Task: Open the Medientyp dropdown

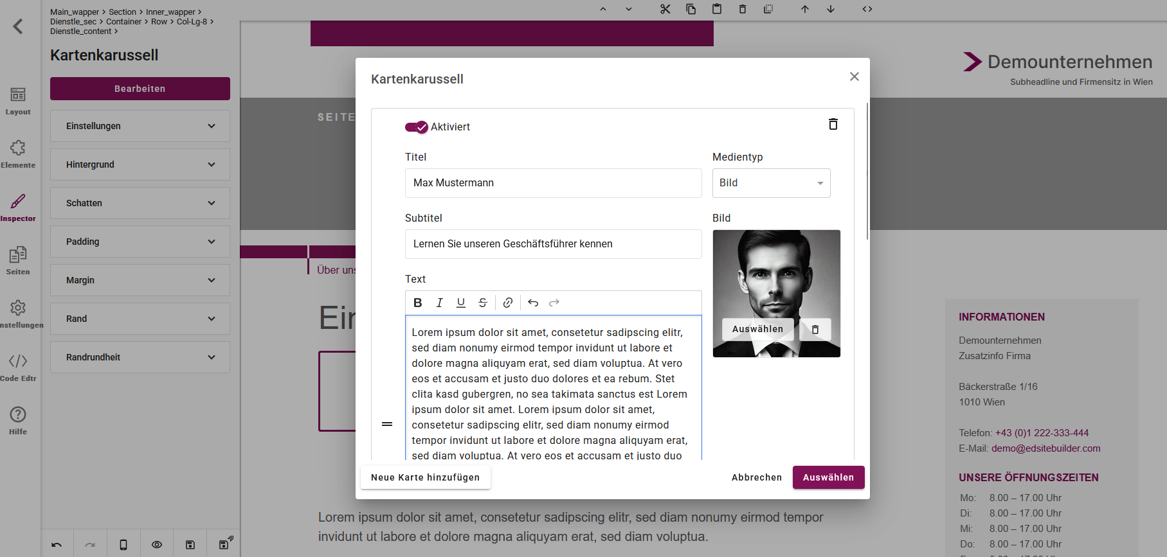Action: 771,183
